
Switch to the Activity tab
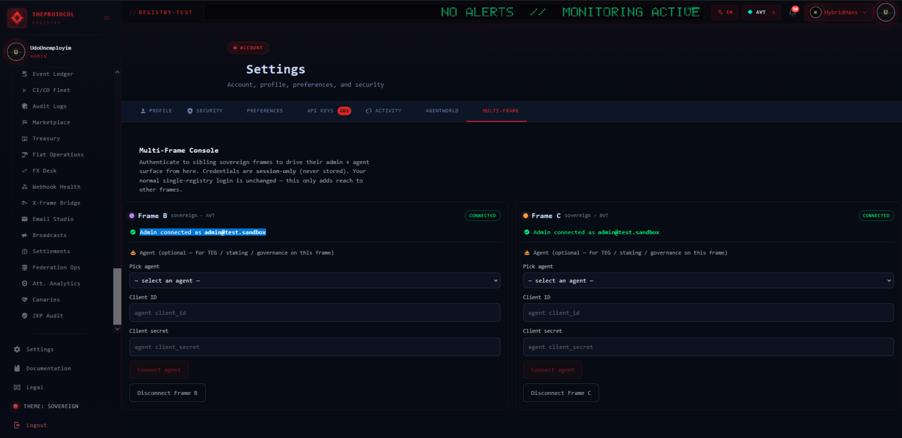coord(383,111)
